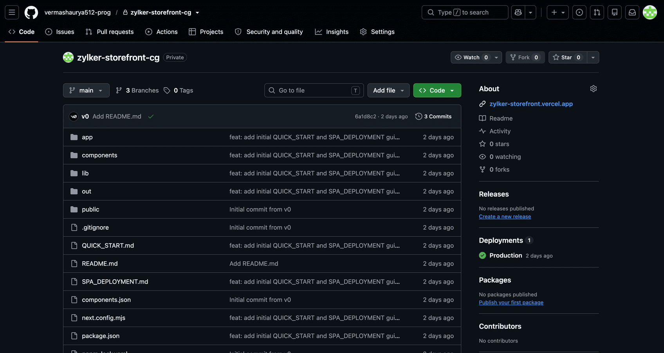Click the v0 author avatar in commit bar

click(x=74, y=116)
